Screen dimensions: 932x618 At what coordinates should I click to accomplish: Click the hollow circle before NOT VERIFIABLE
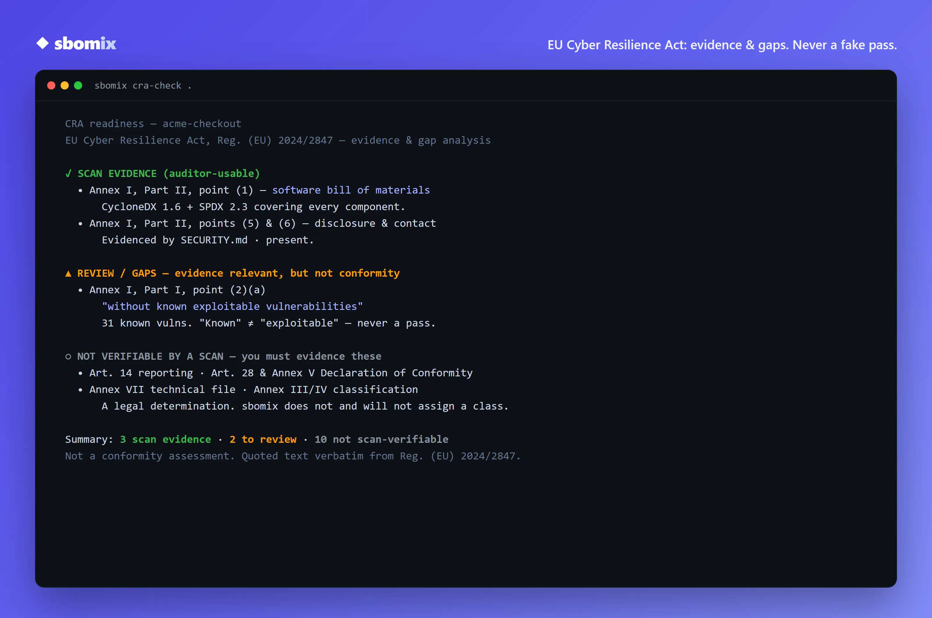pyautogui.click(x=68, y=357)
